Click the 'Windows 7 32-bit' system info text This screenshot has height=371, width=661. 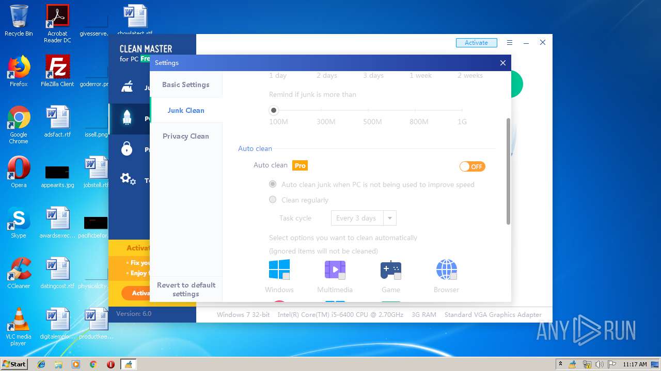(x=243, y=314)
